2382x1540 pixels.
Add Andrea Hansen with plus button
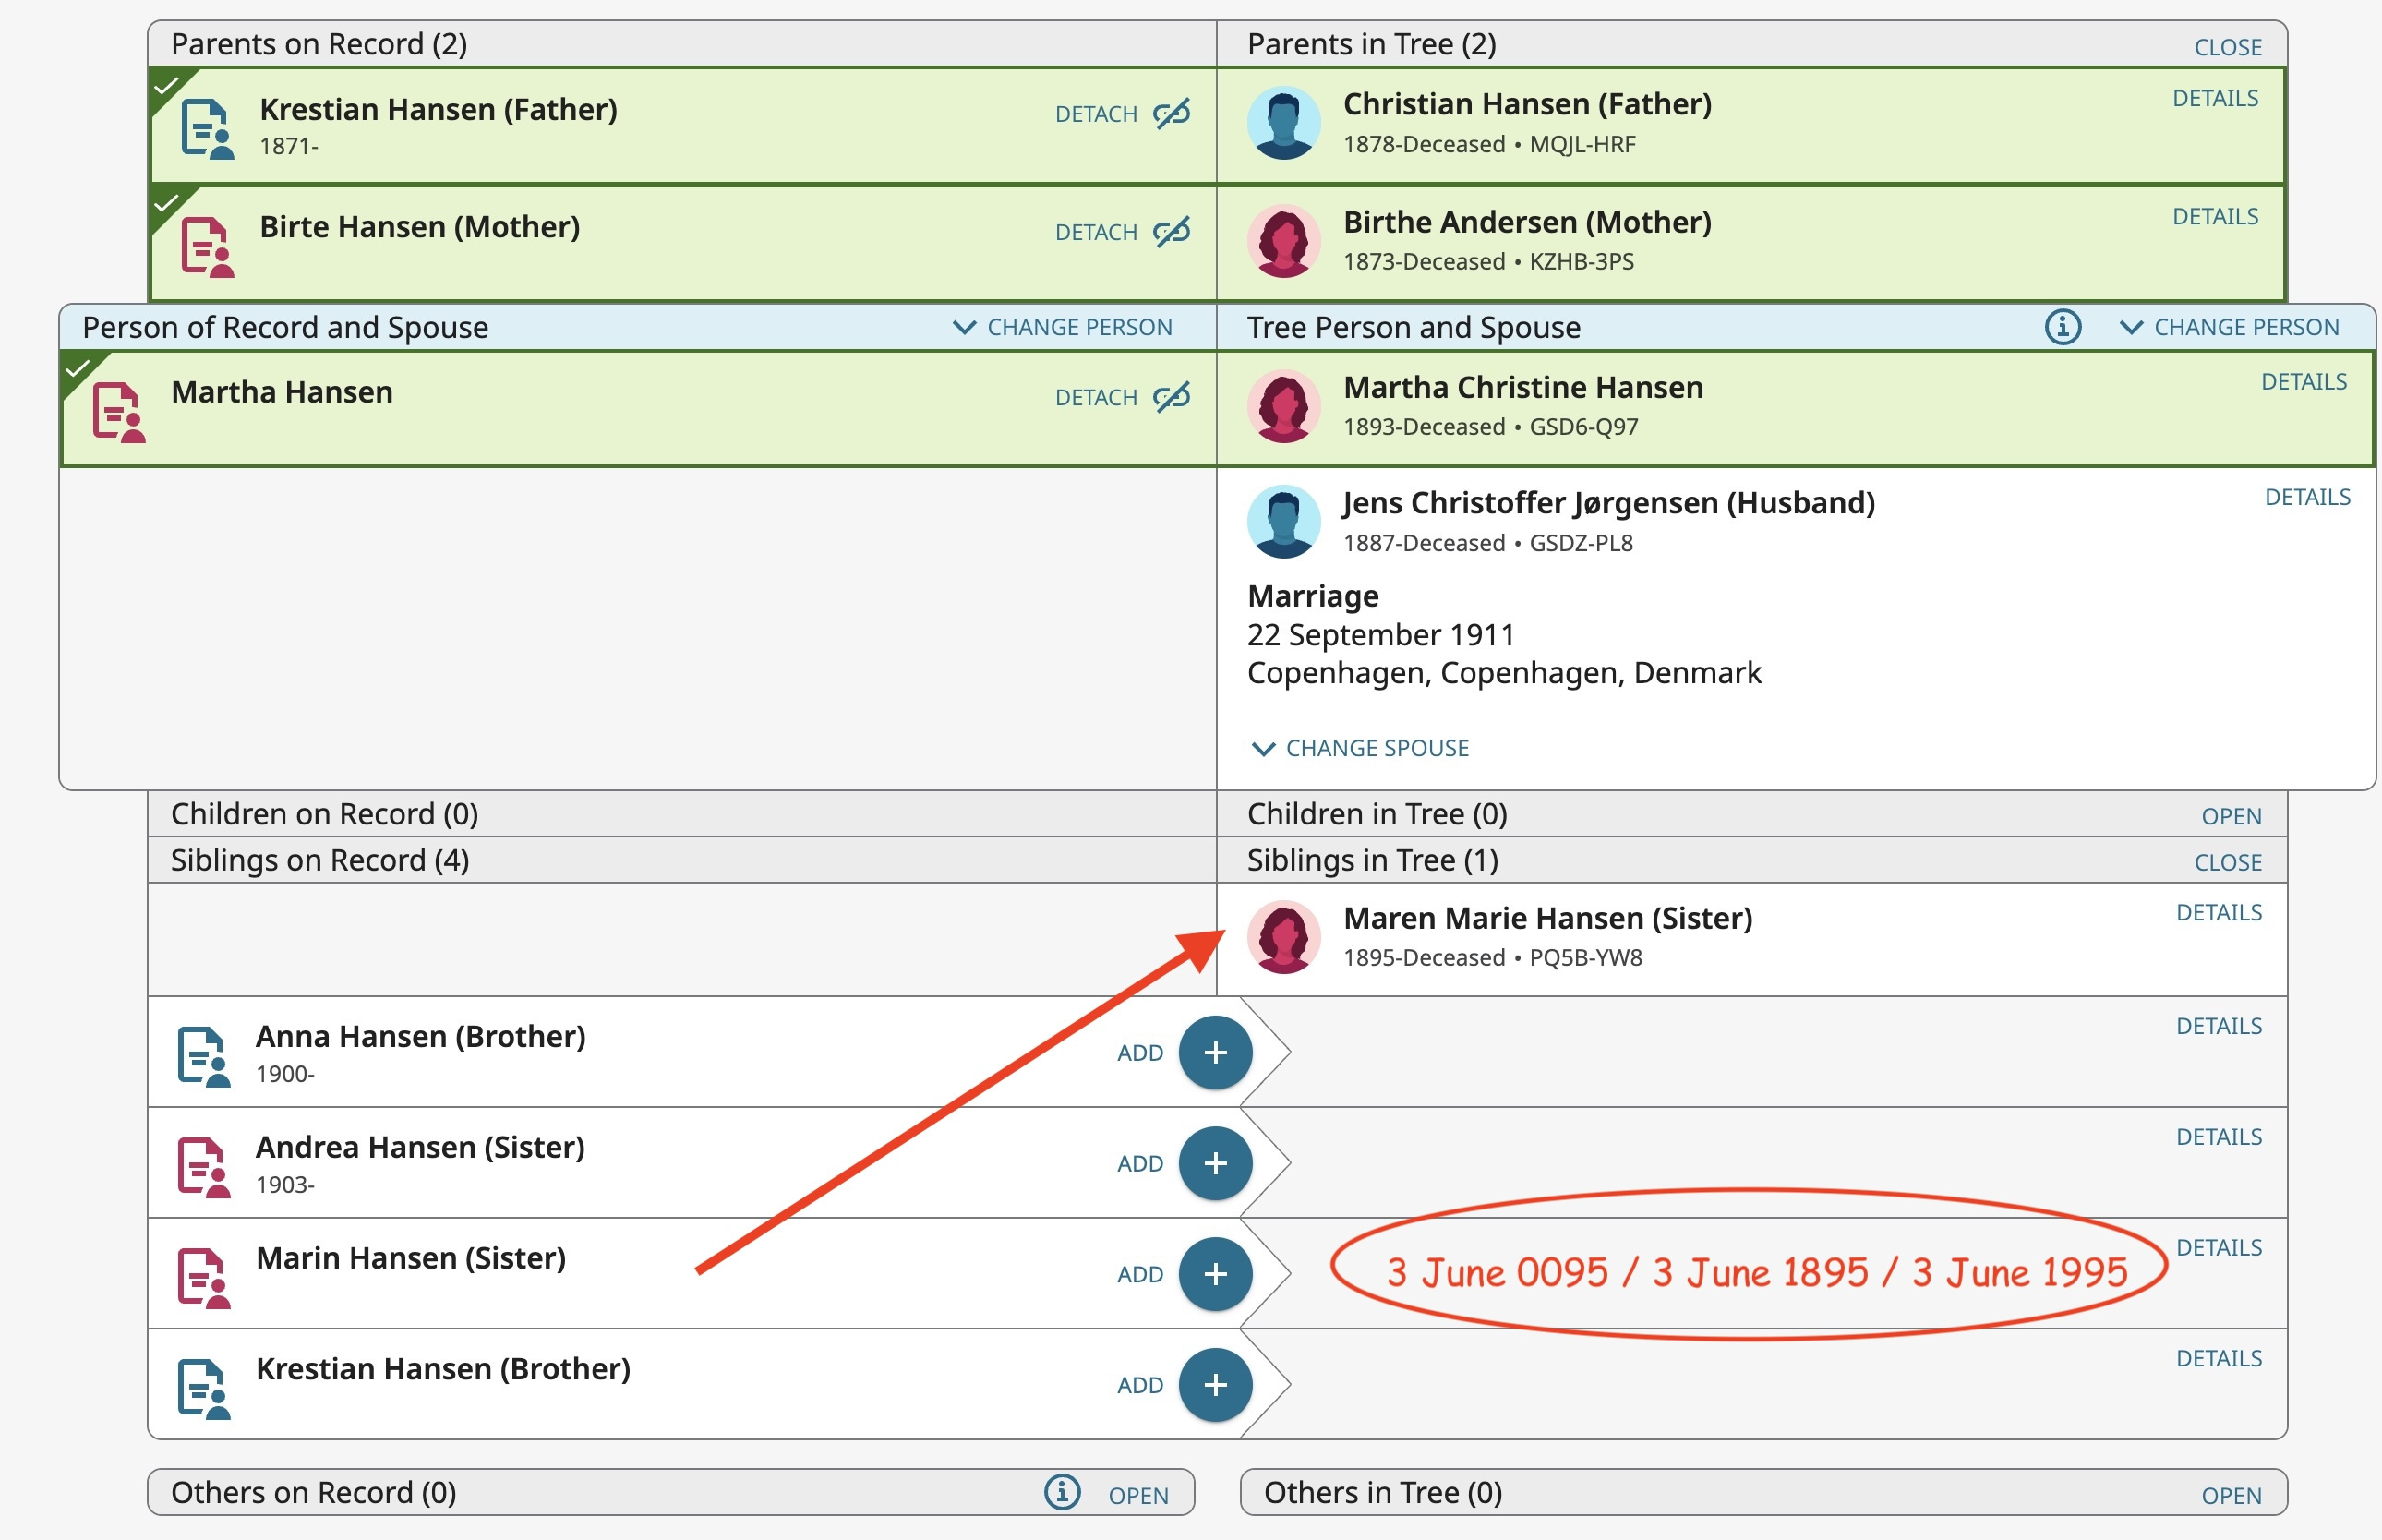(x=1214, y=1163)
